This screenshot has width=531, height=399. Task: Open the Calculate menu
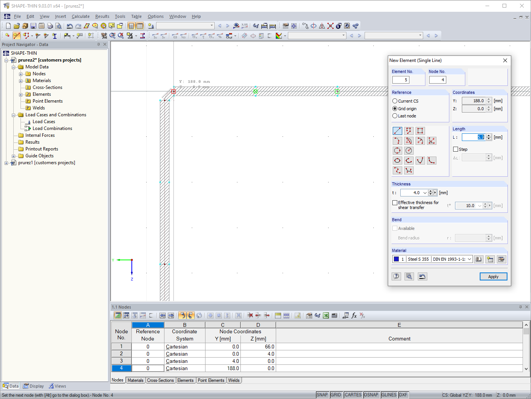pos(81,16)
